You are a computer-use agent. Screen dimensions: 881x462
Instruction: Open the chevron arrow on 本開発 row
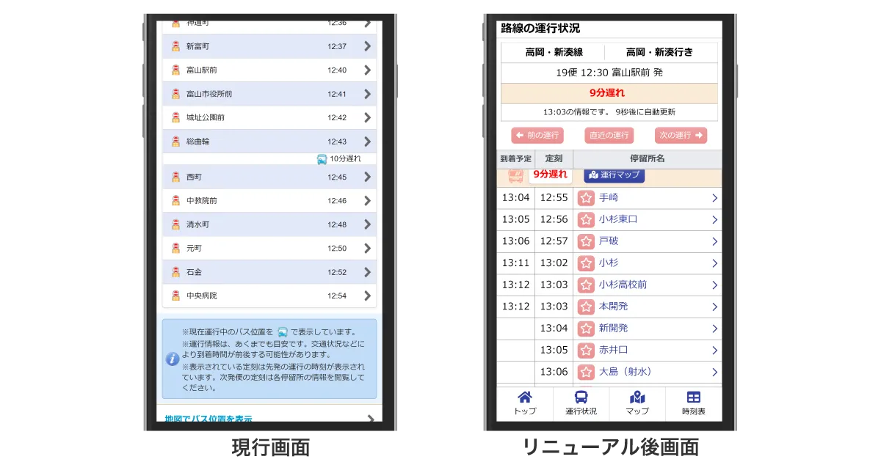pos(714,307)
